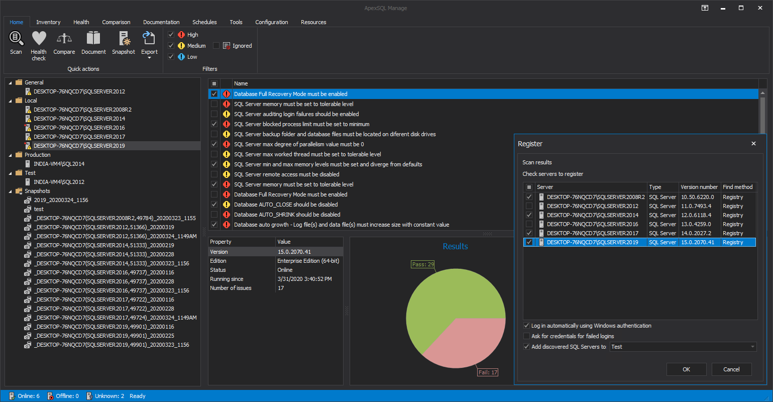Open the Export dropdown arrow
Image resolution: width=773 pixels, height=402 pixels.
[x=149, y=58]
